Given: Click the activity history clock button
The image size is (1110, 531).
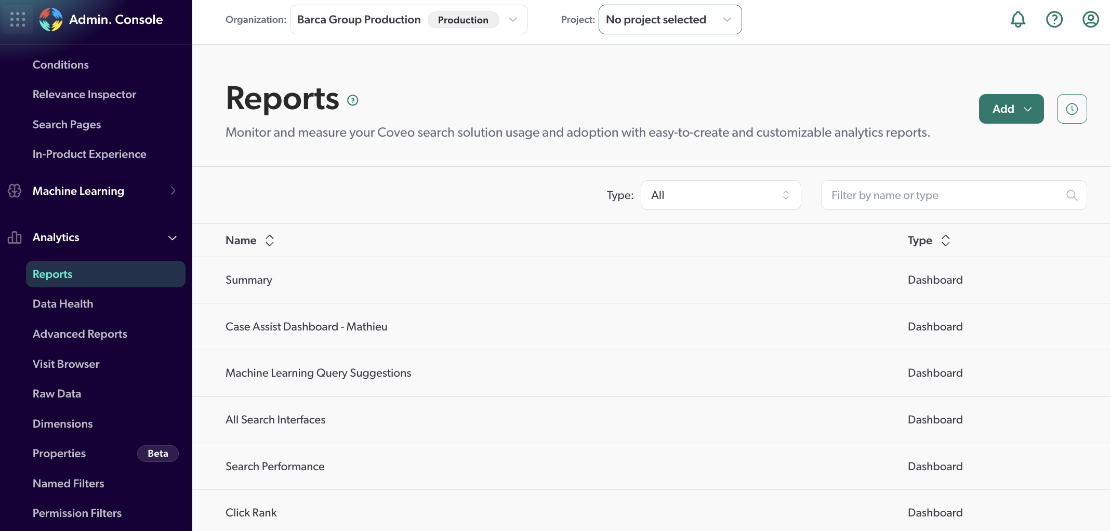Looking at the screenshot, I should pos(1072,109).
